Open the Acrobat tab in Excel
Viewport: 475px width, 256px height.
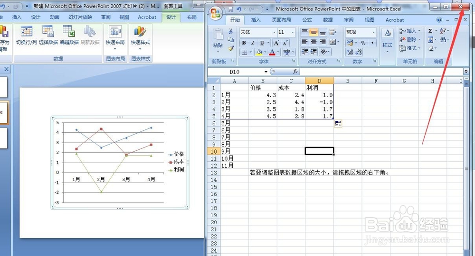click(x=394, y=20)
